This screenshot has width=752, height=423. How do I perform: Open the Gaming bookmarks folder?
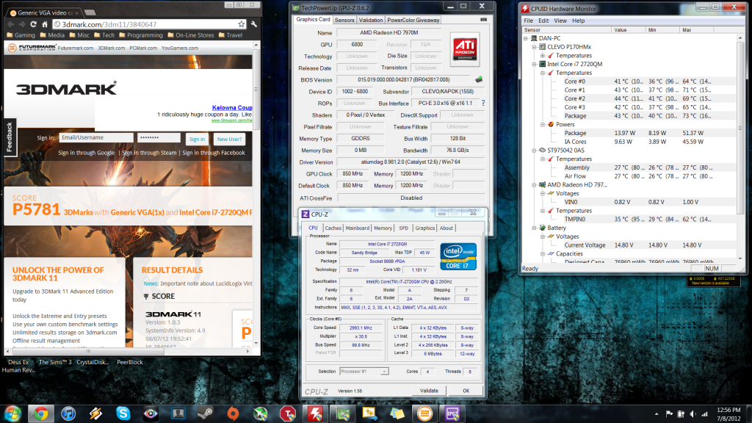(x=21, y=35)
